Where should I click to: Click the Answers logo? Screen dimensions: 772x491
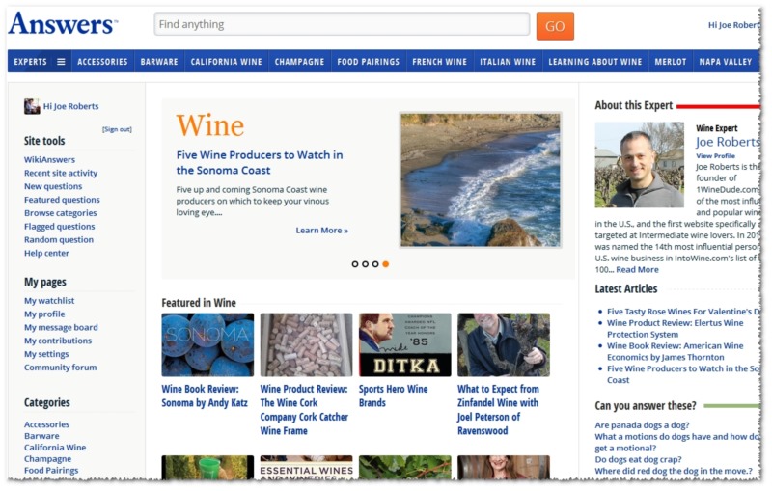coord(63,23)
